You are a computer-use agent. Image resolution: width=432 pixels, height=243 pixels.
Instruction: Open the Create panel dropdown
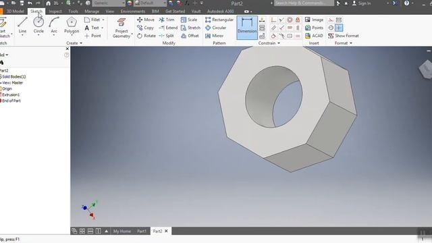tap(74, 43)
